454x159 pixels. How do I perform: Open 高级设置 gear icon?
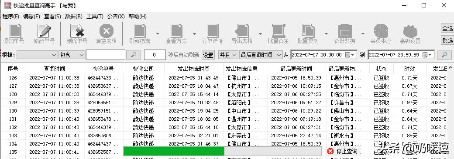(x=410, y=31)
